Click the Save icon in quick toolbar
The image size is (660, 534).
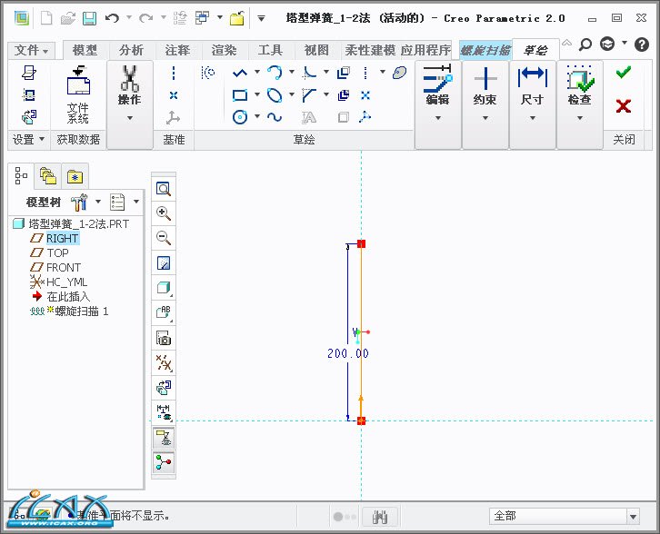(89, 18)
